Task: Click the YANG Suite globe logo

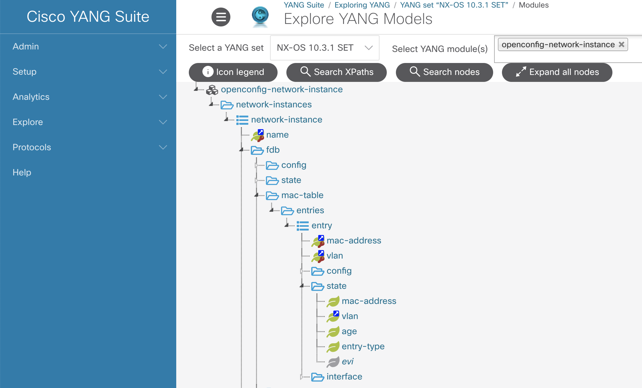Action: pyautogui.click(x=260, y=16)
